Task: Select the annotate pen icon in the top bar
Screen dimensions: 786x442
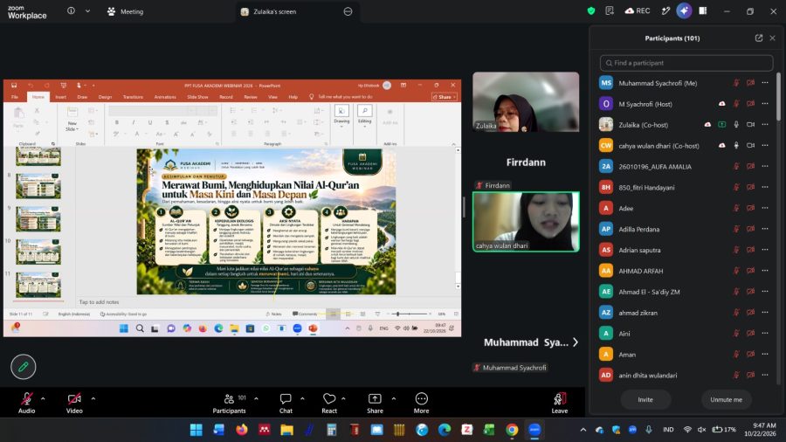Action: tap(665, 11)
